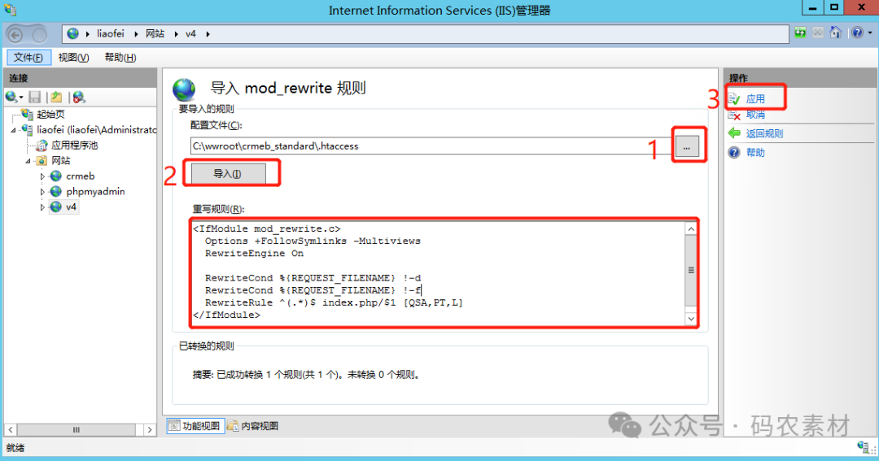The height and width of the screenshot is (461, 879).
Task: Select 应用程序池 in the tree
Action: coord(75,145)
